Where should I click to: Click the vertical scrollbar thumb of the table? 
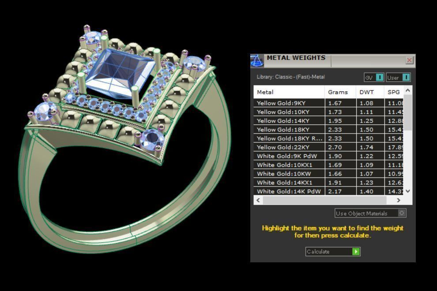[x=408, y=112]
